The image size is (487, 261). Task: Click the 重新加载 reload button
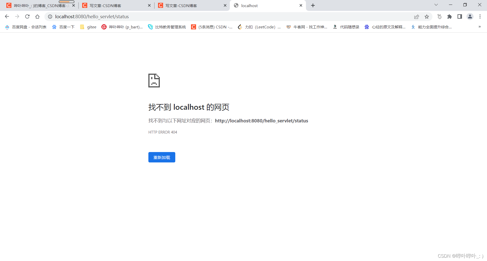162,157
